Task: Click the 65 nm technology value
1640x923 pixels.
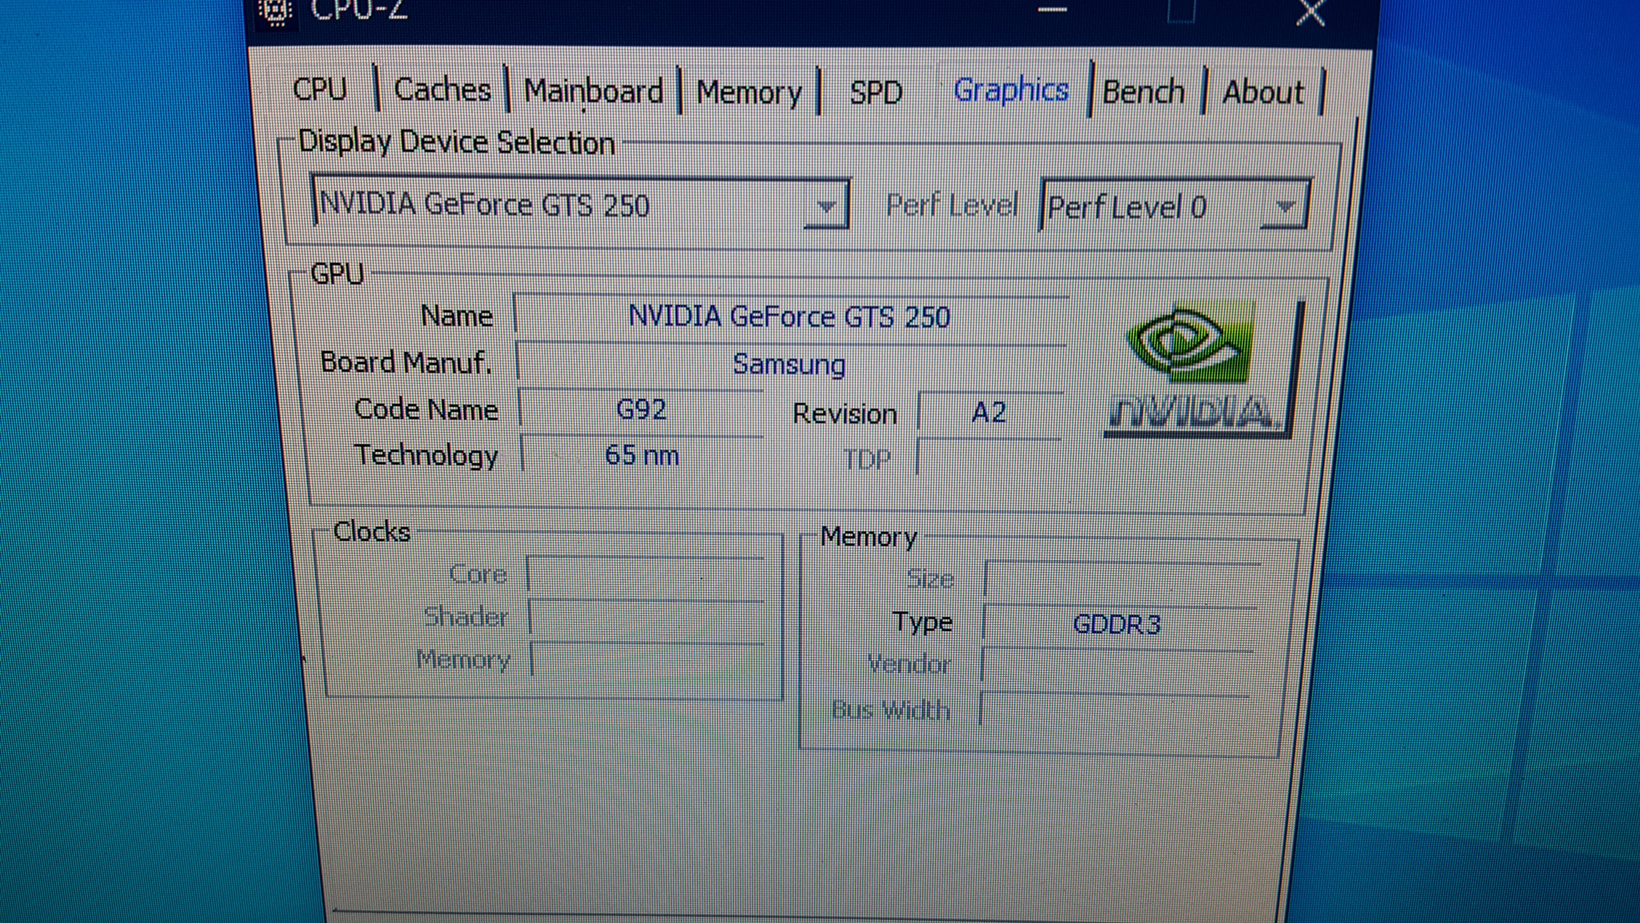Action: [641, 455]
